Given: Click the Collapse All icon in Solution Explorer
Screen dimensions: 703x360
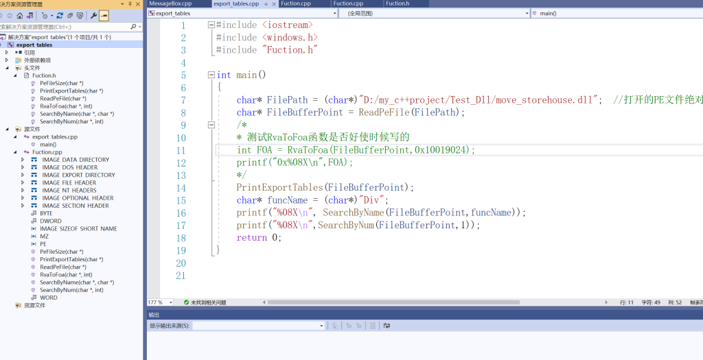Looking at the screenshot, I should (70, 15).
